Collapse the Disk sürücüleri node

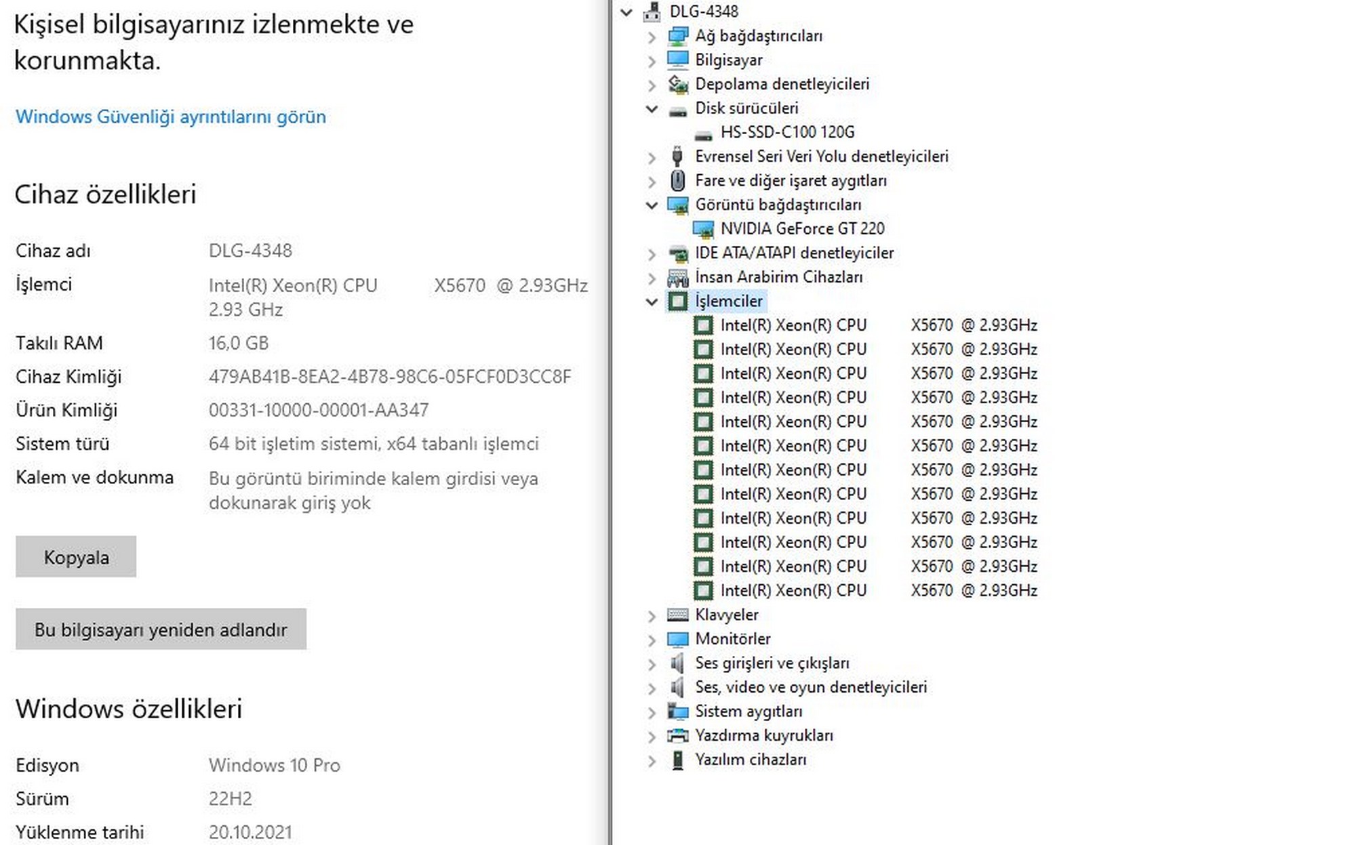pyautogui.click(x=652, y=108)
